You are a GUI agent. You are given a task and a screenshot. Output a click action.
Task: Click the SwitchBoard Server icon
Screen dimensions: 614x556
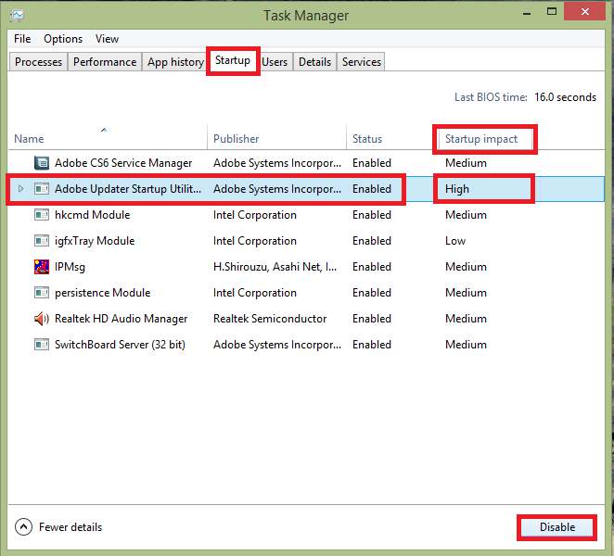tap(41, 345)
